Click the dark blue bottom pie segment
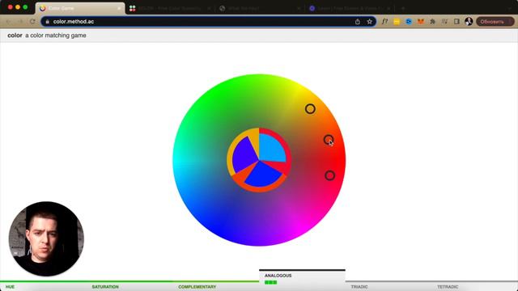 click(262, 174)
